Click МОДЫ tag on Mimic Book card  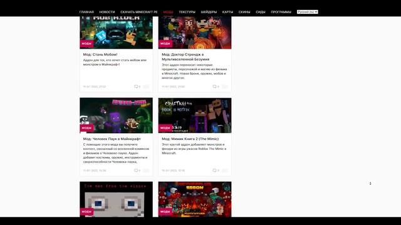click(x=165, y=127)
